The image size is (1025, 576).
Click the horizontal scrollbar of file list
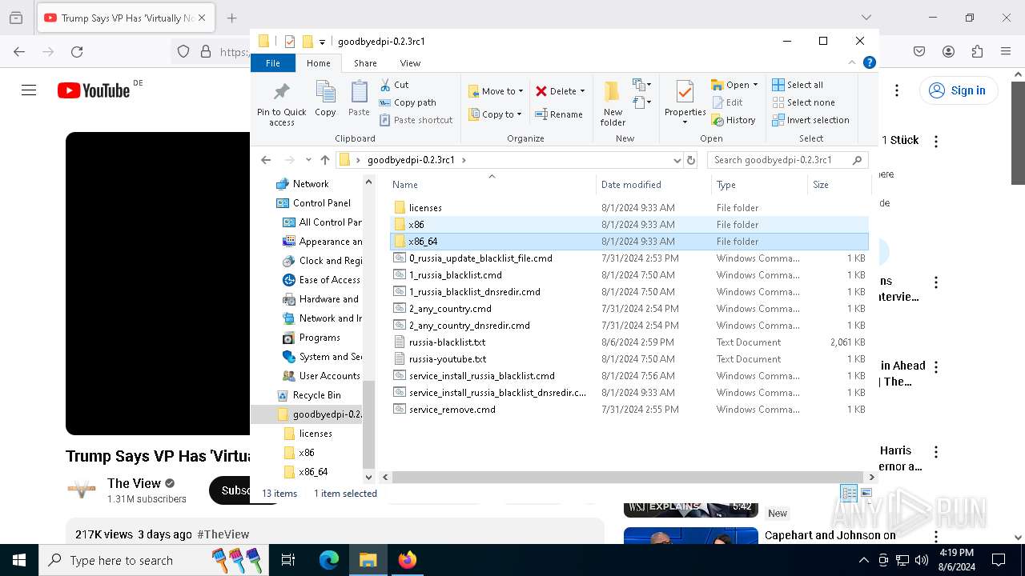(628, 477)
